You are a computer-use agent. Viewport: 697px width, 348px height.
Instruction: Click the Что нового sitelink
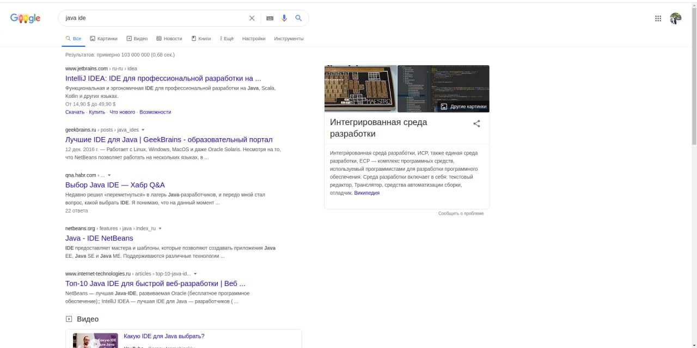pyautogui.click(x=122, y=112)
